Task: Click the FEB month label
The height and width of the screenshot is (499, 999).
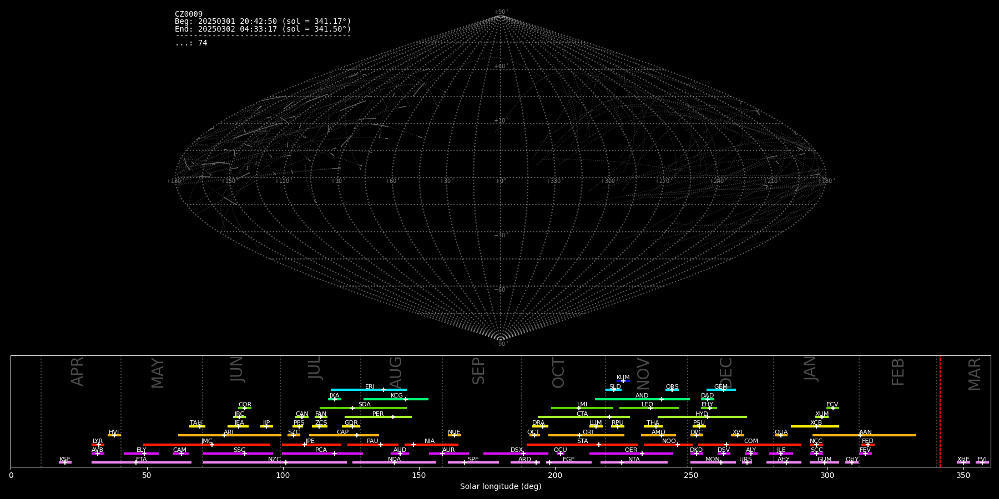Action: tap(898, 371)
